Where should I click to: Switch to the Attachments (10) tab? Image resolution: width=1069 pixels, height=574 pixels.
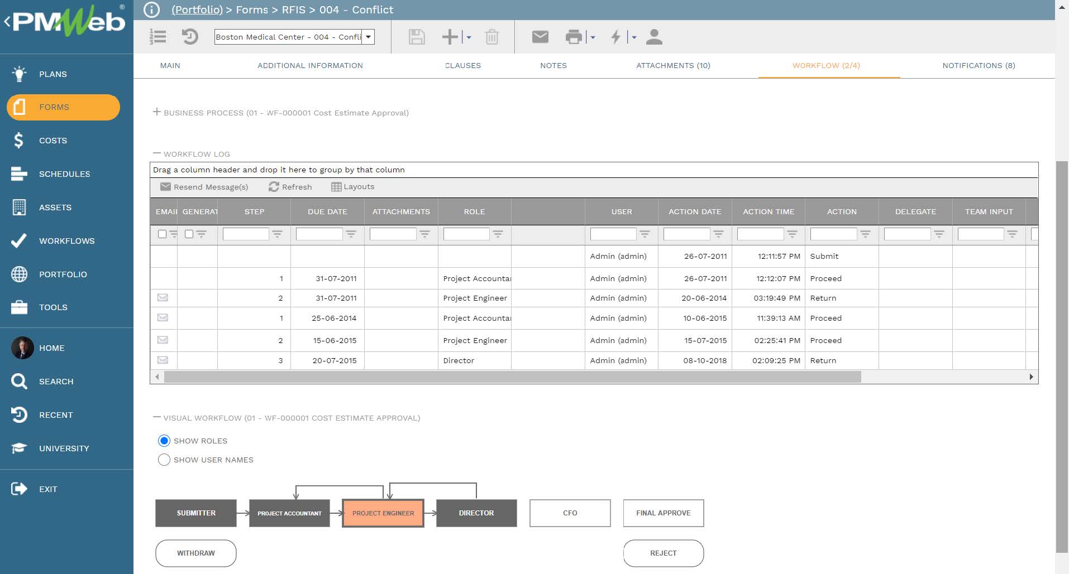672,65
